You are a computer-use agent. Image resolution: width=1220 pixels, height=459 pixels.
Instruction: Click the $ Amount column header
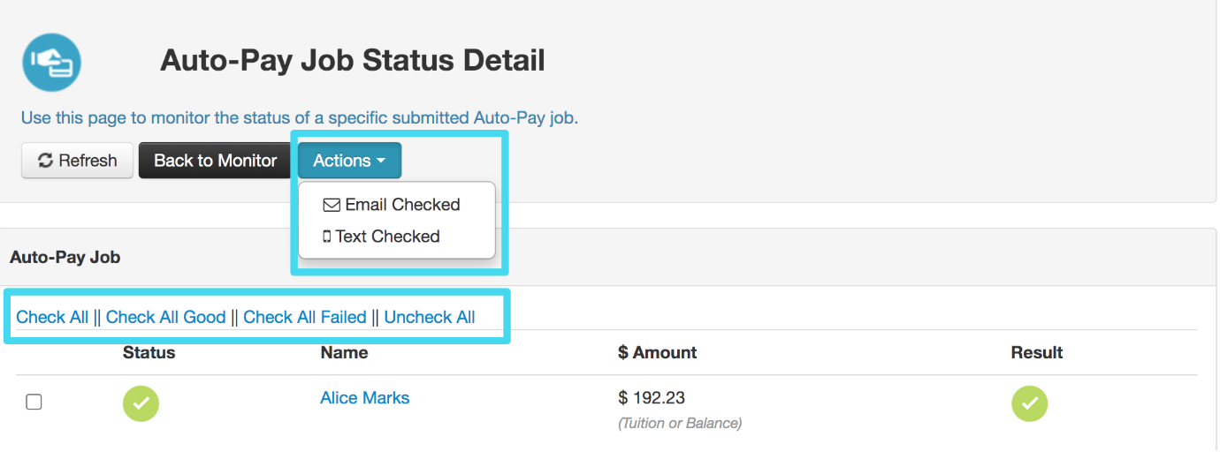[657, 353]
